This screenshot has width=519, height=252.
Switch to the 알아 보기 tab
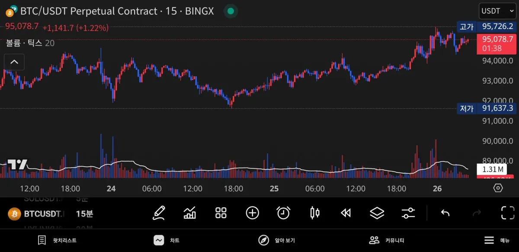point(276,240)
